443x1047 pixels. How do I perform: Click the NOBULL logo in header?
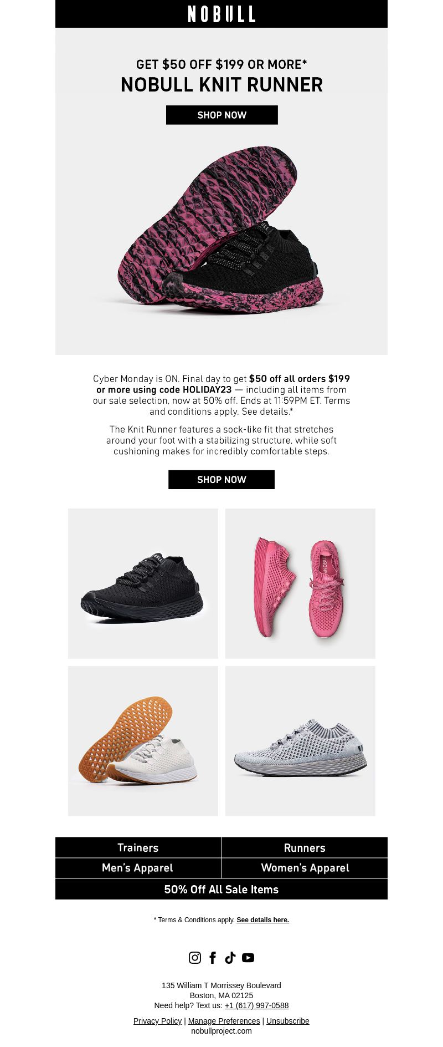pyautogui.click(x=221, y=14)
